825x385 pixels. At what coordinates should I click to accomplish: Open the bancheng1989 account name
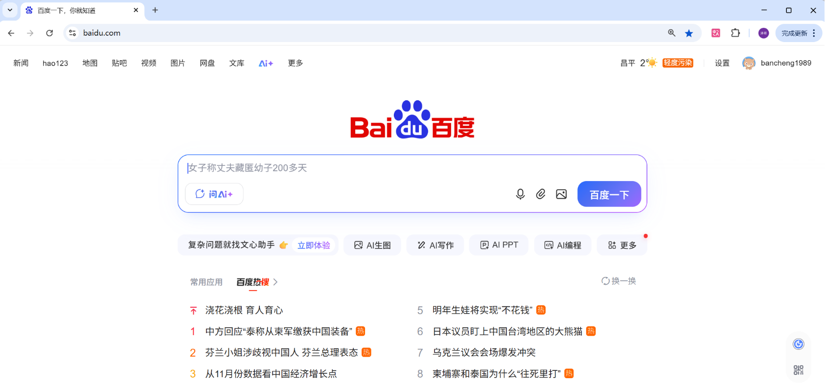click(x=786, y=63)
